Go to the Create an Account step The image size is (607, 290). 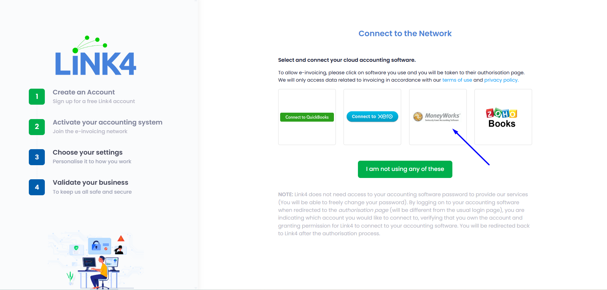[x=84, y=92]
